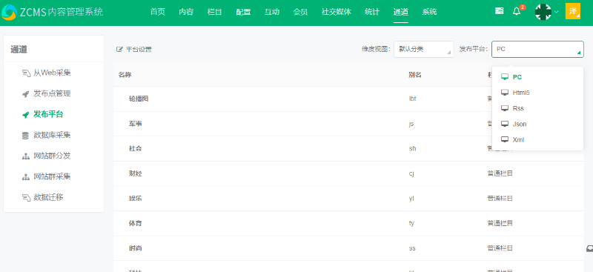593x272 pixels.
Task: Click the sitemap icon beside 网站群采集
Action: (x=26, y=177)
